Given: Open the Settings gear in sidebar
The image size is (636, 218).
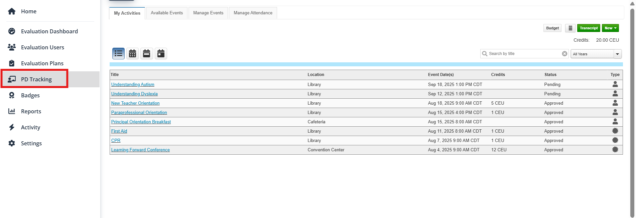Looking at the screenshot, I should 31,143.
